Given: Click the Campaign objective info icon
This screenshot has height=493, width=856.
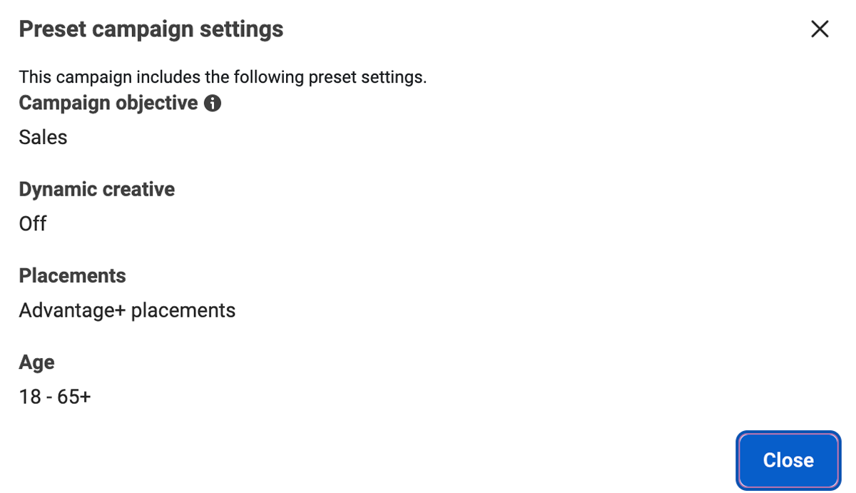Looking at the screenshot, I should coord(213,103).
